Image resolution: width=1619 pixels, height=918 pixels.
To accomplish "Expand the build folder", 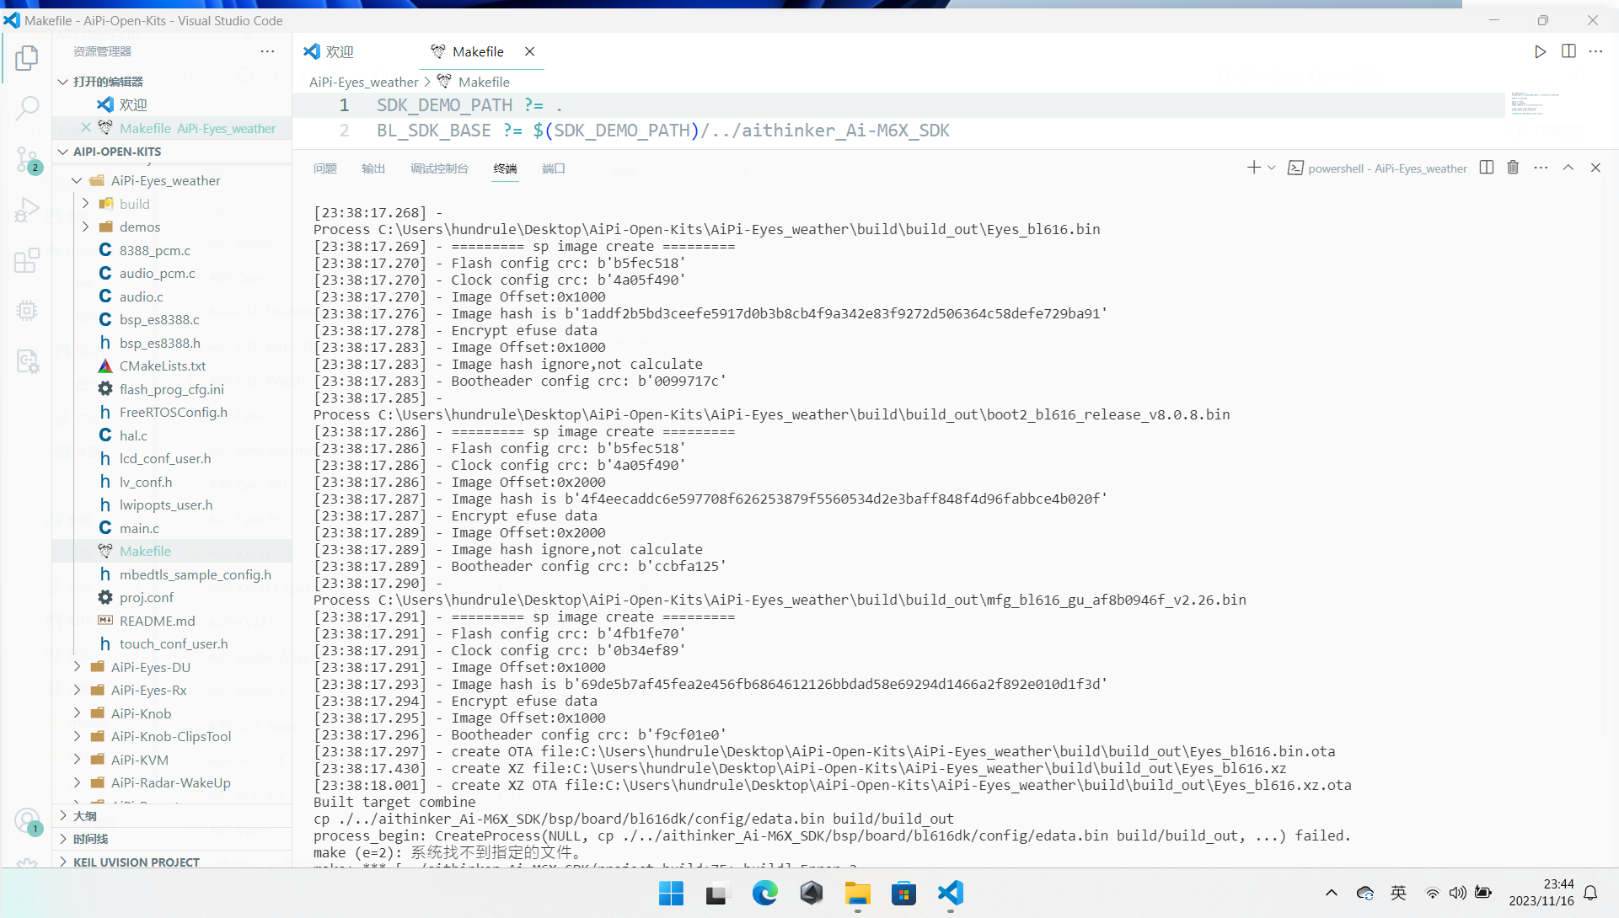I will coord(85,204).
